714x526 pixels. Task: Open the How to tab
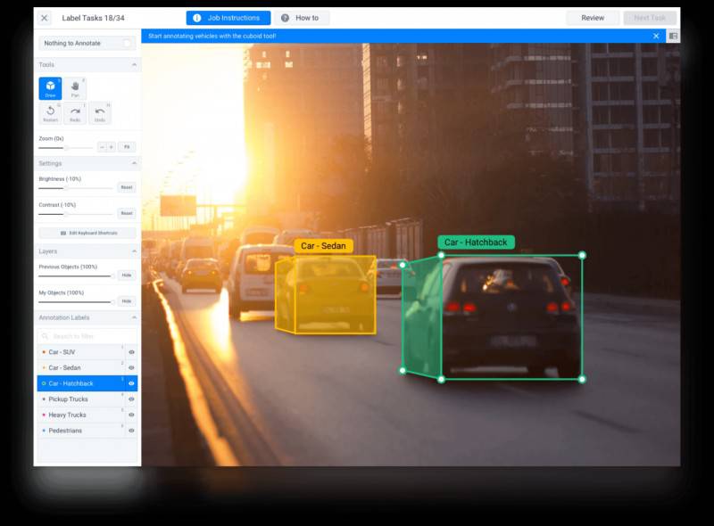(302, 18)
